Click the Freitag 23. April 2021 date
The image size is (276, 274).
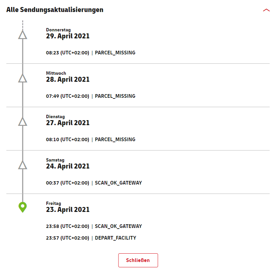pos(68,210)
